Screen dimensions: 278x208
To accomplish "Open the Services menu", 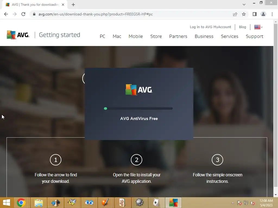I will coord(230,37).
